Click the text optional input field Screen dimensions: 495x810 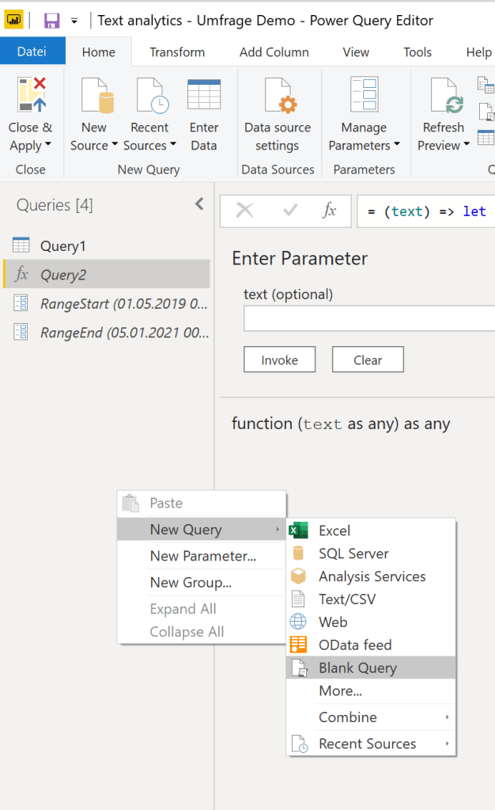click(368, 318)
